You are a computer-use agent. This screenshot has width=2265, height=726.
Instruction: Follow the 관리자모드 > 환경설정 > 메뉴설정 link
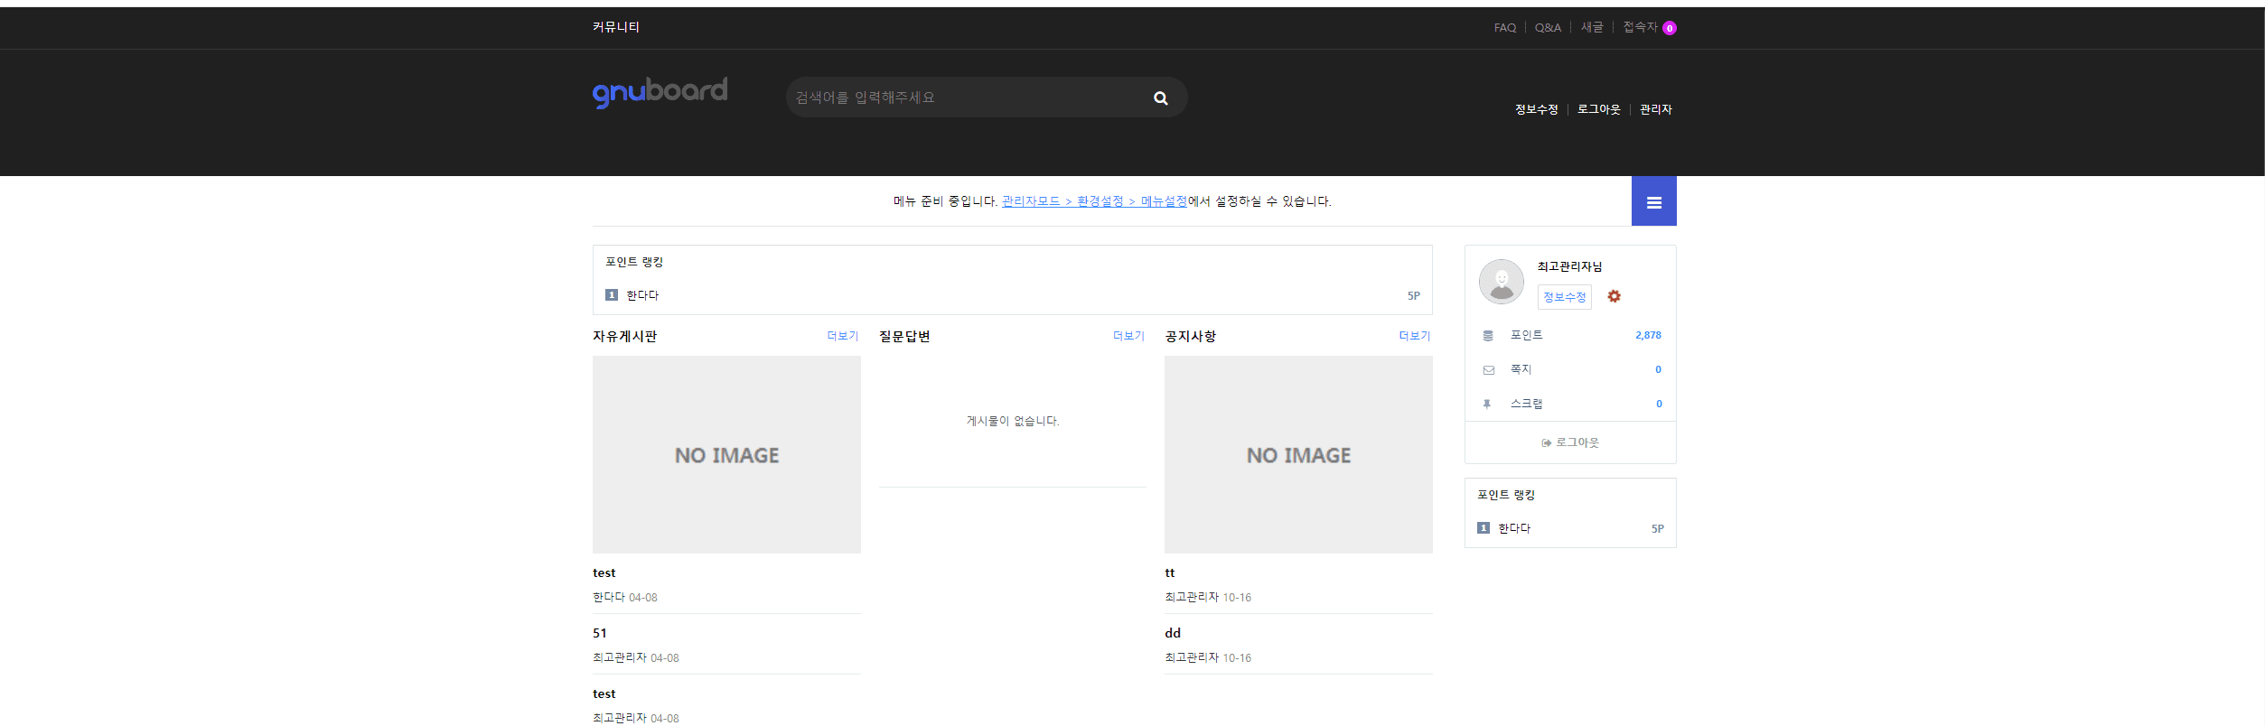(x=1093, y=201)
